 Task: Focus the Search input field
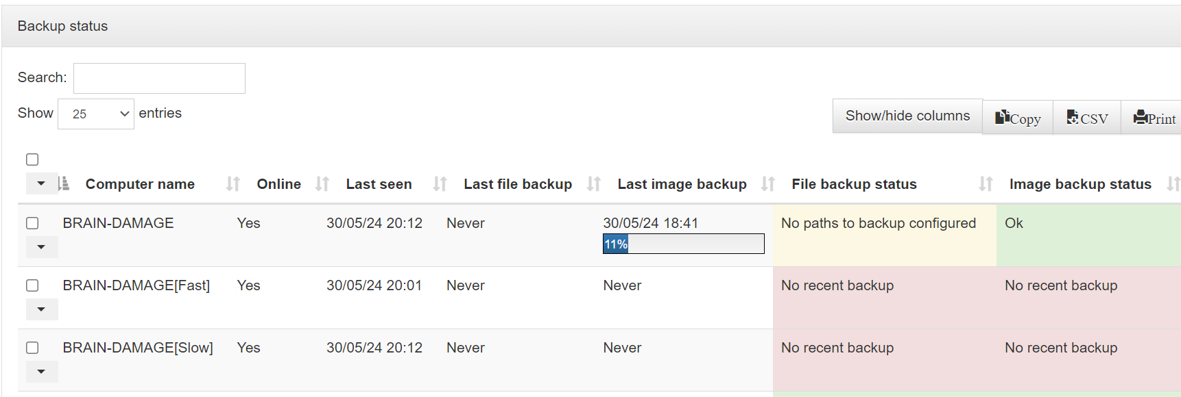pos(159,78)
